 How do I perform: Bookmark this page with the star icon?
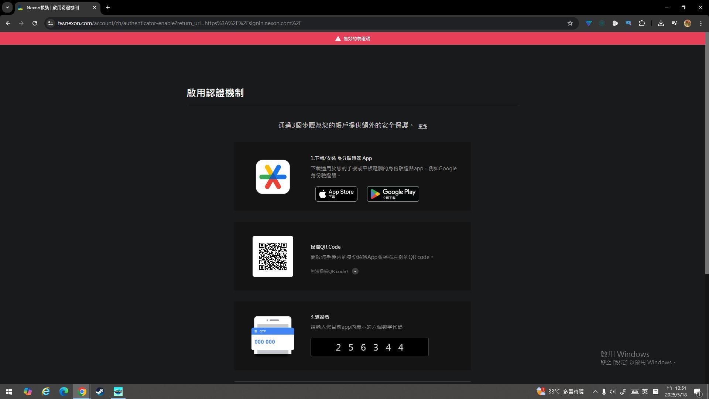[x=570, y=23]
